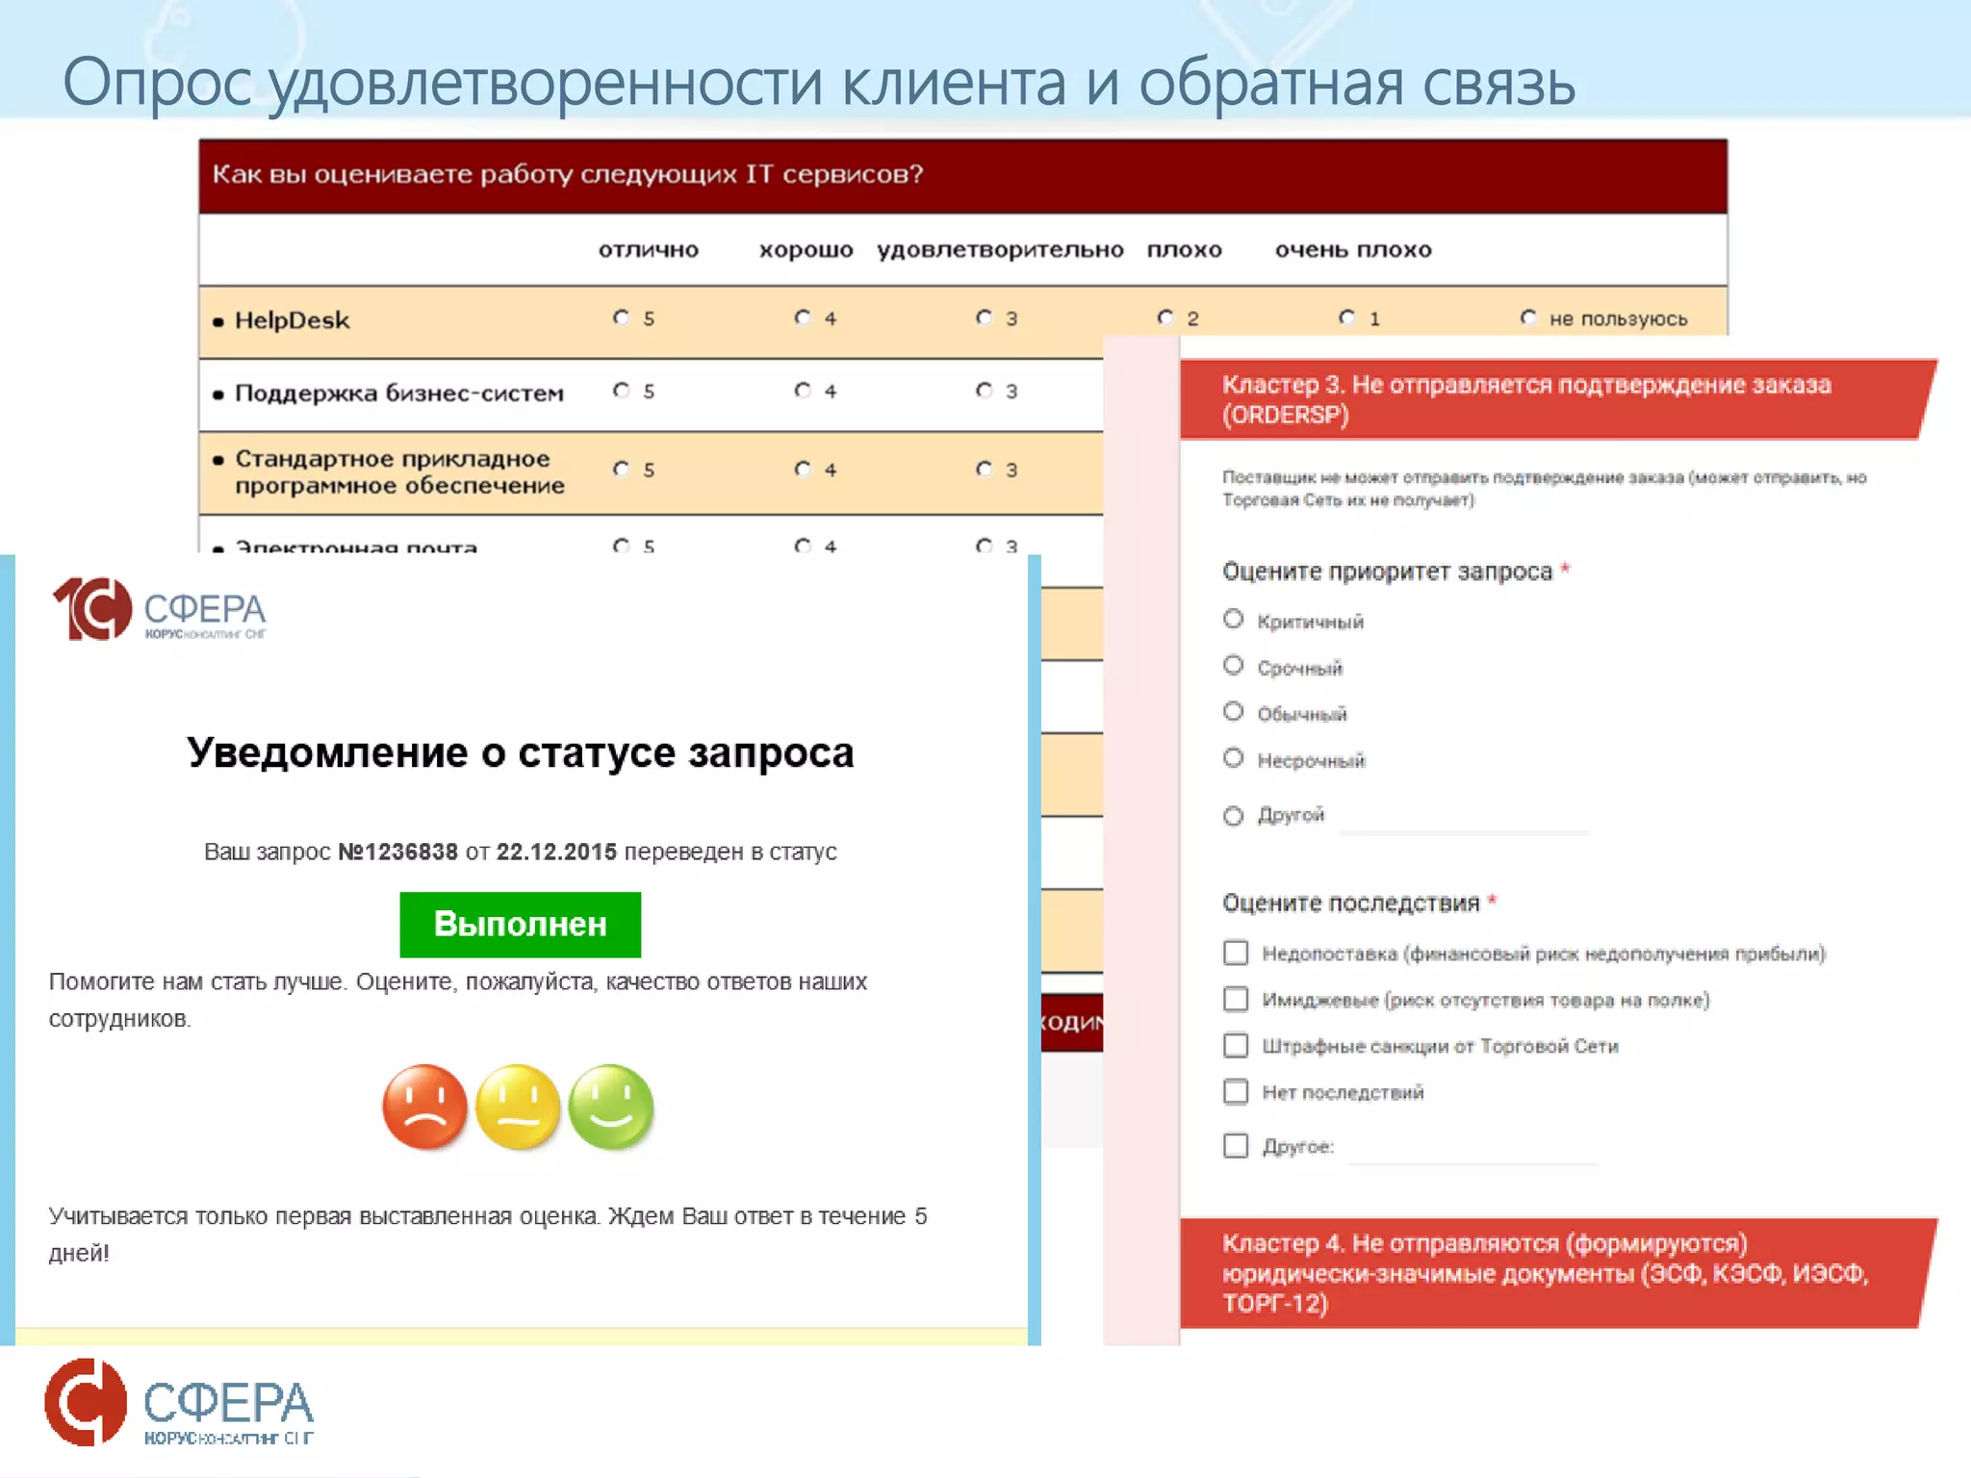Rate Электронная почта as 4

(x=803, y=546)
